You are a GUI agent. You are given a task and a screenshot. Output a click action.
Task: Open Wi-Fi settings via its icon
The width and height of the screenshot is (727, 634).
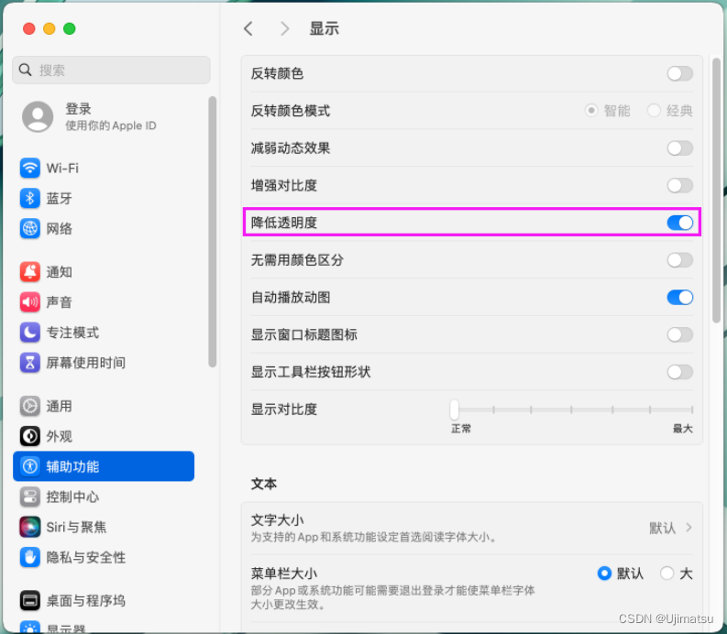[x=30, y=168]
